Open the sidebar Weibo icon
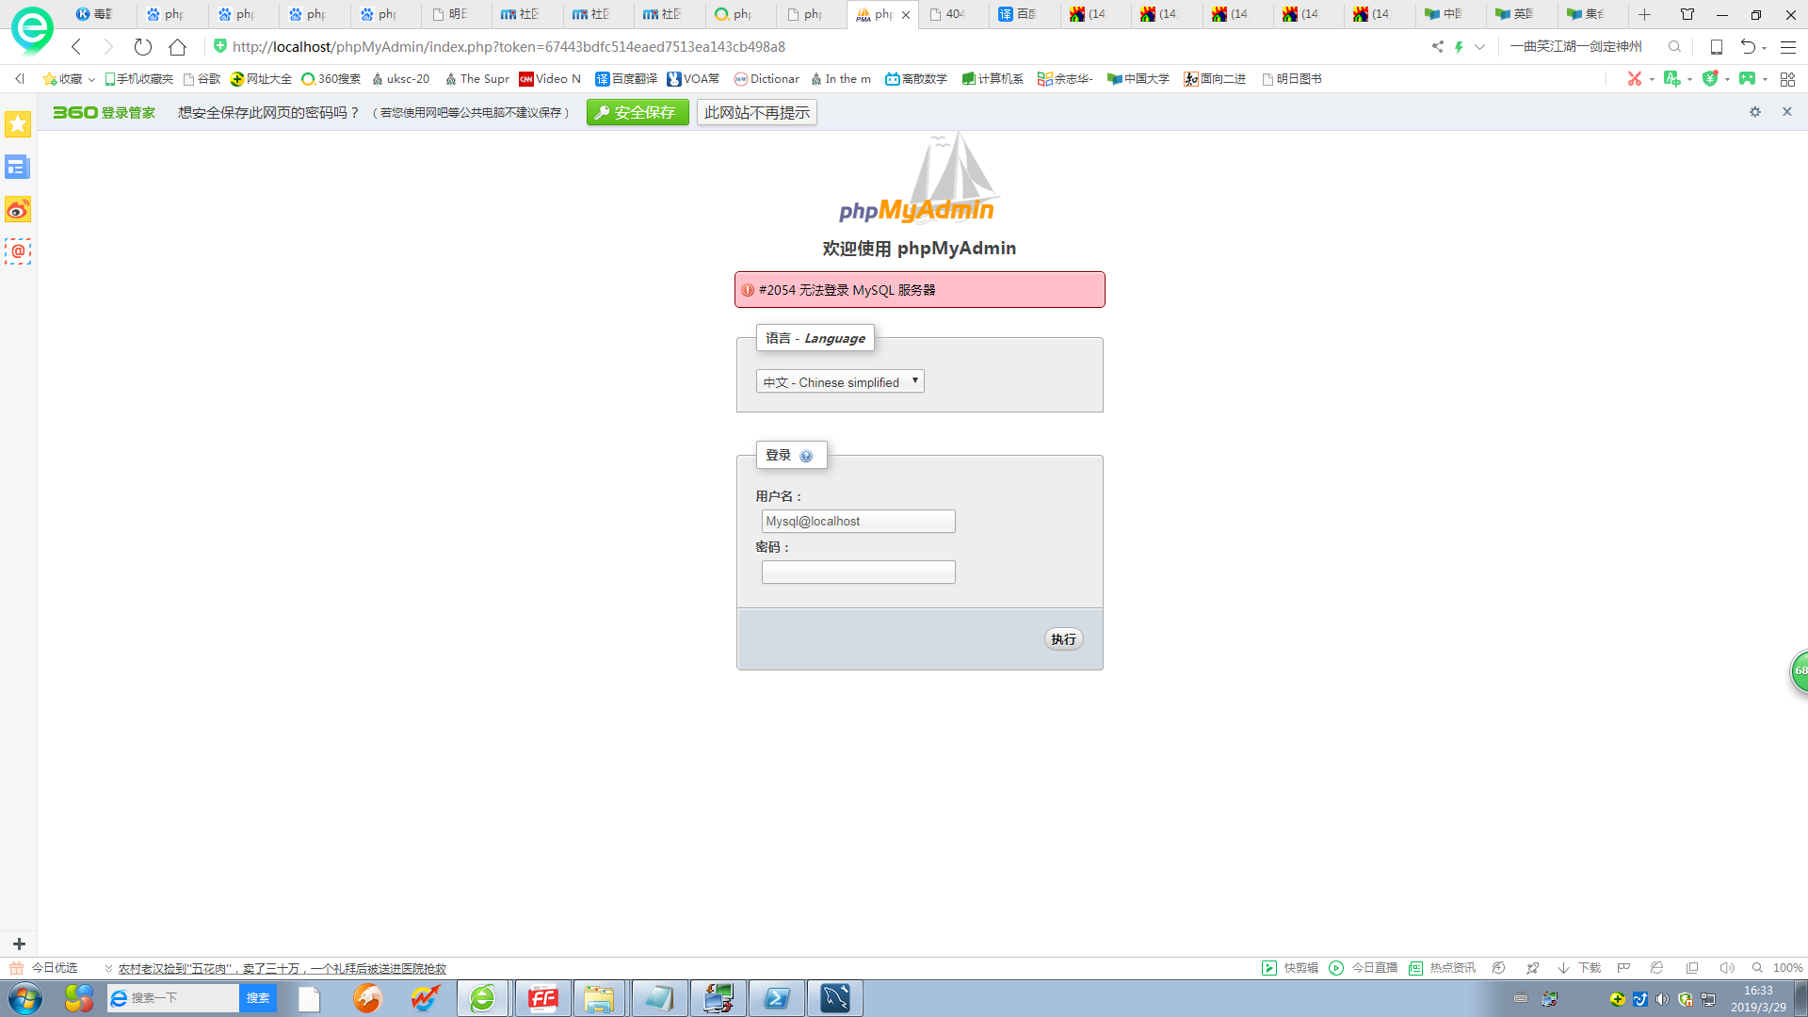1808x1017 pixels. tap(18, 209)
